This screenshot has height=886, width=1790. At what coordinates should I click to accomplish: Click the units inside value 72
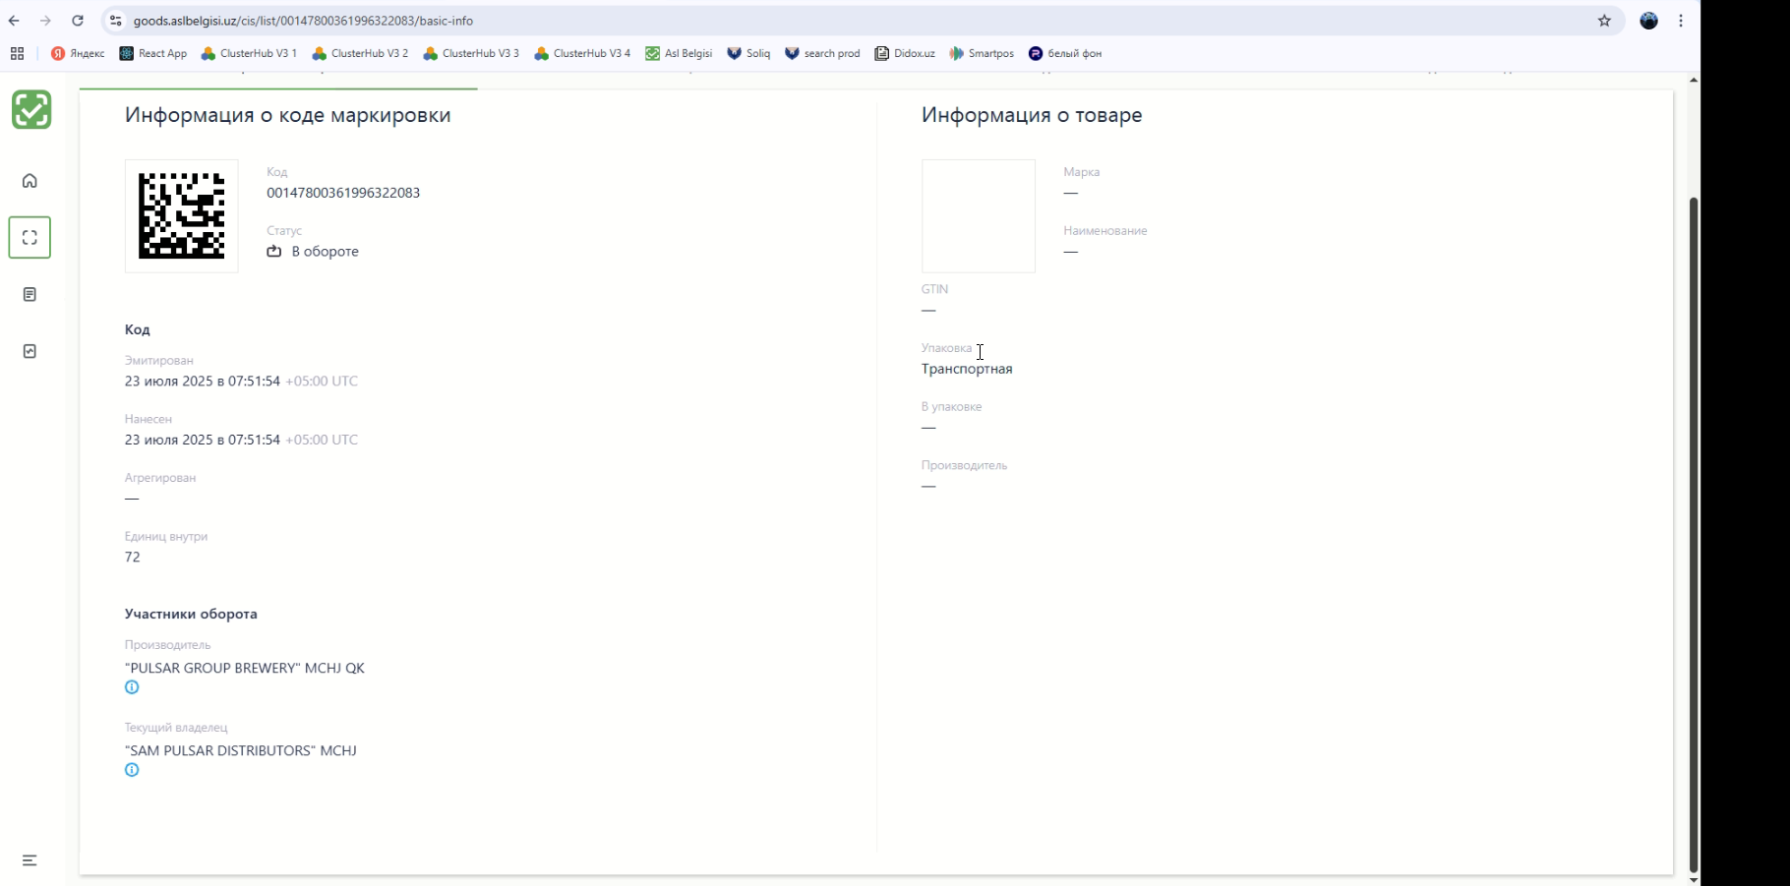[x=133, y=557]
